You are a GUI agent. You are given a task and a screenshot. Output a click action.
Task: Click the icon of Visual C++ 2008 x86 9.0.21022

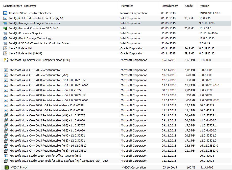[x=6, y=90]
